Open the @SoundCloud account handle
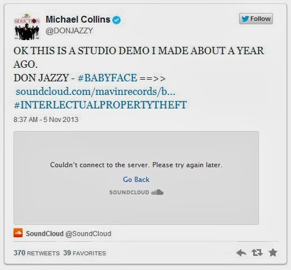The height and width of the screenshot is (270, 291). (88, 234)
